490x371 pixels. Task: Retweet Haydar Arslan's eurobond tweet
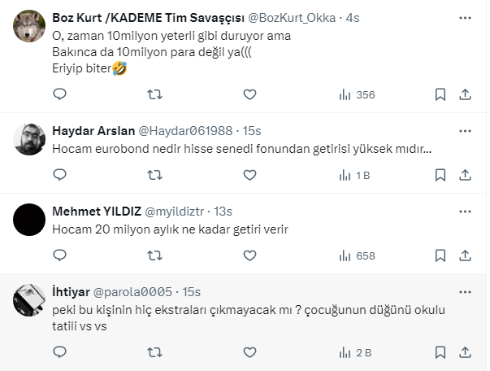pos(154,175)
